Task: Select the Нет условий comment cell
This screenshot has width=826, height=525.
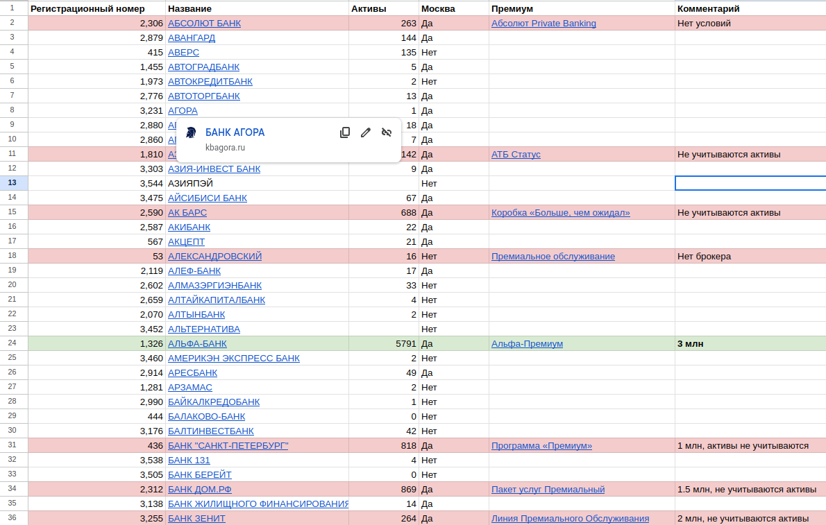Action: click(x=750, y=23)
